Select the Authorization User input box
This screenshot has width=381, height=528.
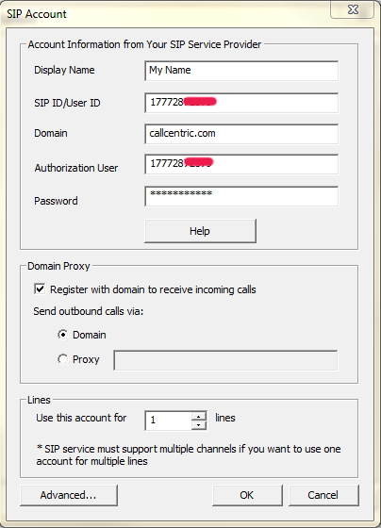(x=241, y=164)
